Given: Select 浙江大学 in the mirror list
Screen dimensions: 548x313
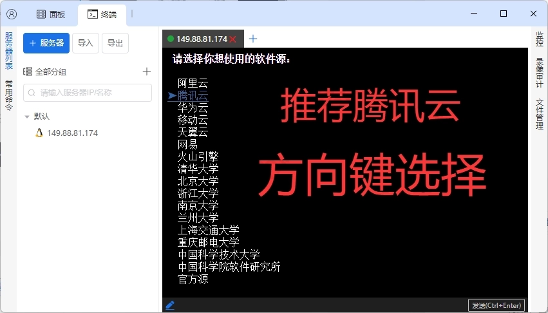Looking at the screenshot, I should 198,193.
